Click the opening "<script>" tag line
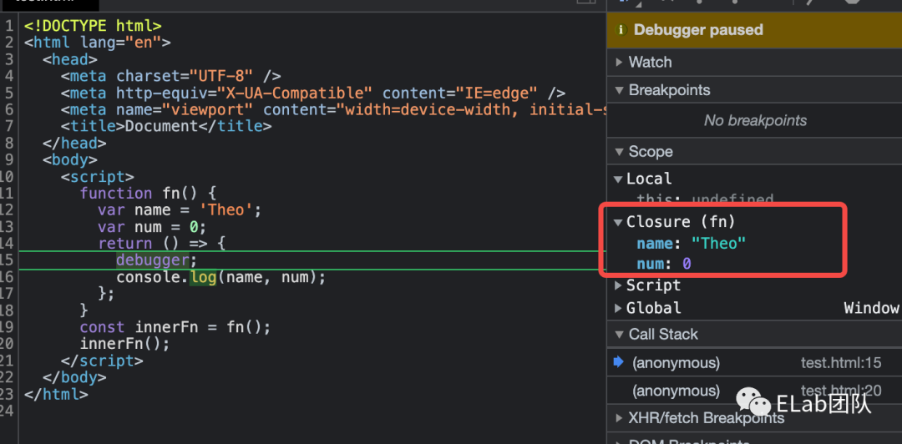 pos(97,177)
